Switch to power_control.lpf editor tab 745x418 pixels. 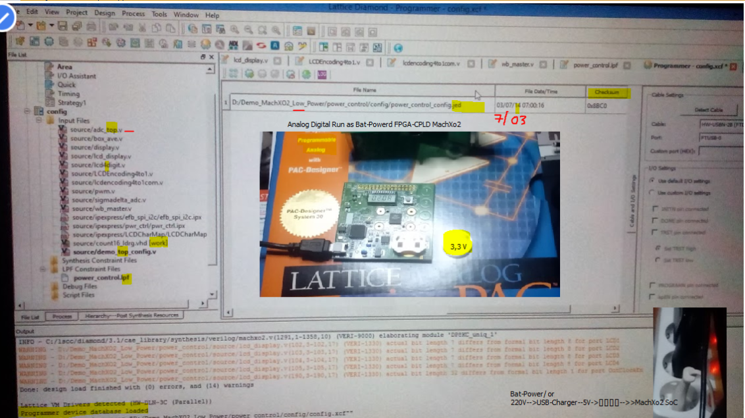coord(596,65)
